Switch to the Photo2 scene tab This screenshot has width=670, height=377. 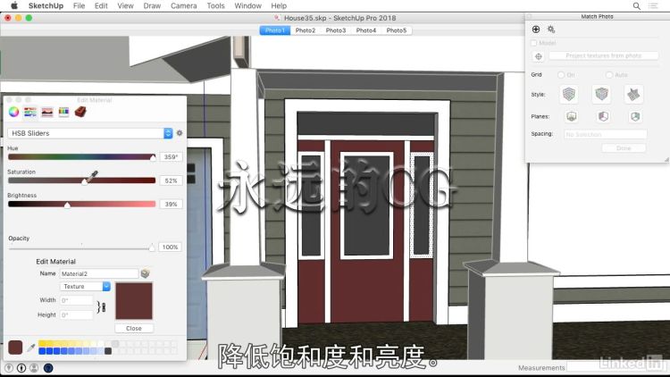point(306,30)
